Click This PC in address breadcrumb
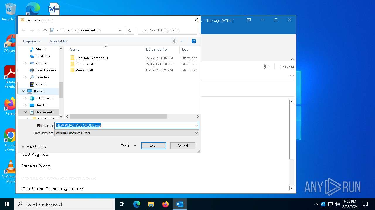375x210 pixels. pyautogui.click(x=66, y=30)
